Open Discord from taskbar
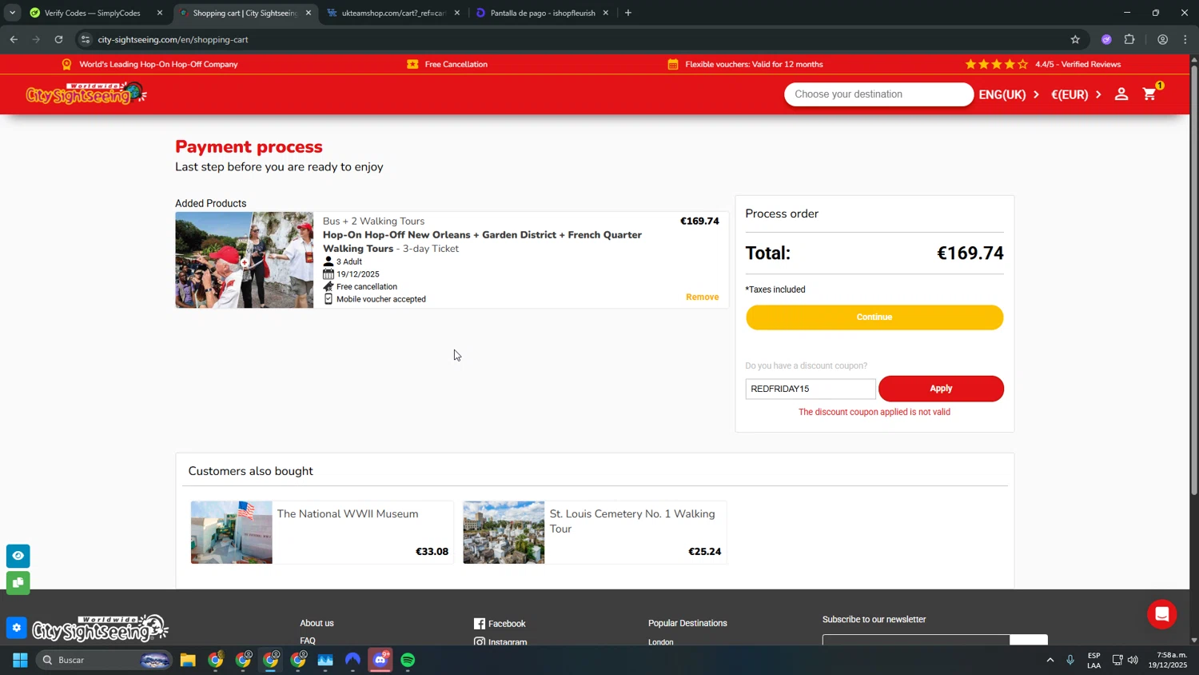 [x=380, y=660]
